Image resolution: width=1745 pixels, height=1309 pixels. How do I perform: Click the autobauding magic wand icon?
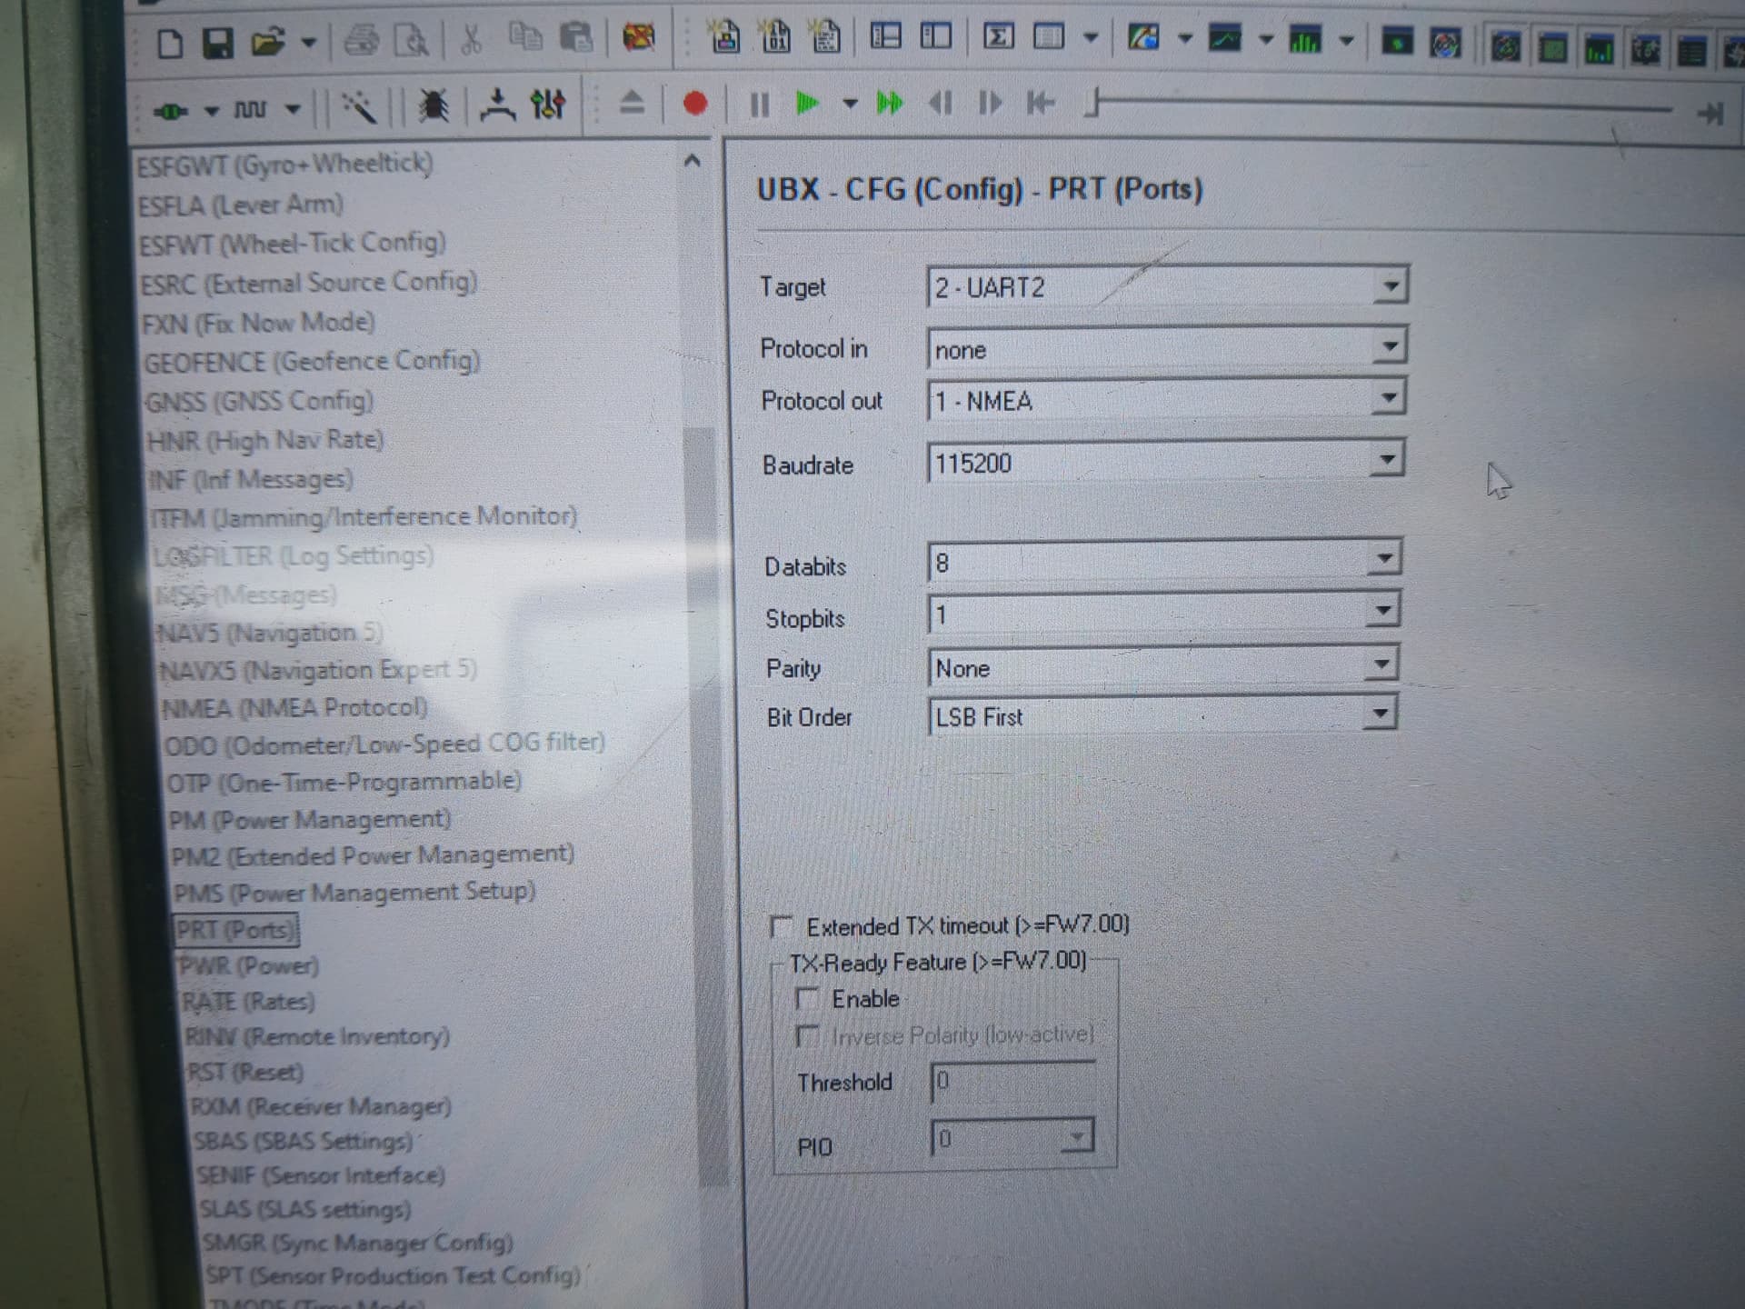point(358,108)
